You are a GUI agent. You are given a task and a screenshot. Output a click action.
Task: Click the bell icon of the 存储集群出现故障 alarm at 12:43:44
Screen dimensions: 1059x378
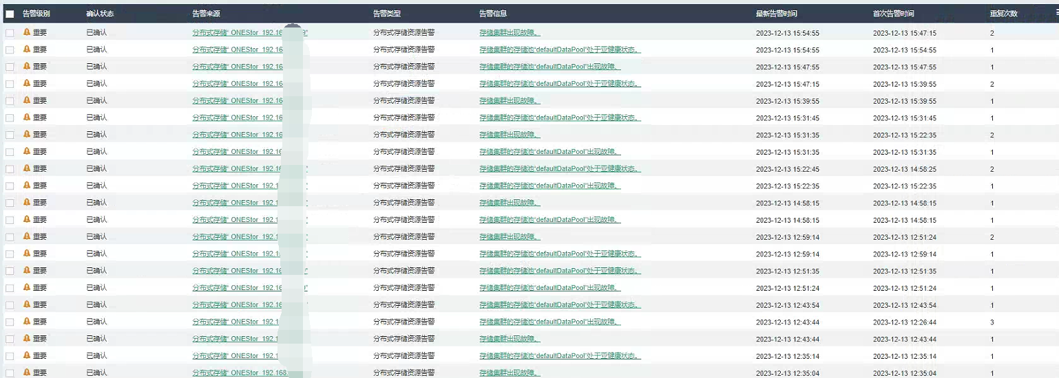pyautogui.click(x=27, y=339)
